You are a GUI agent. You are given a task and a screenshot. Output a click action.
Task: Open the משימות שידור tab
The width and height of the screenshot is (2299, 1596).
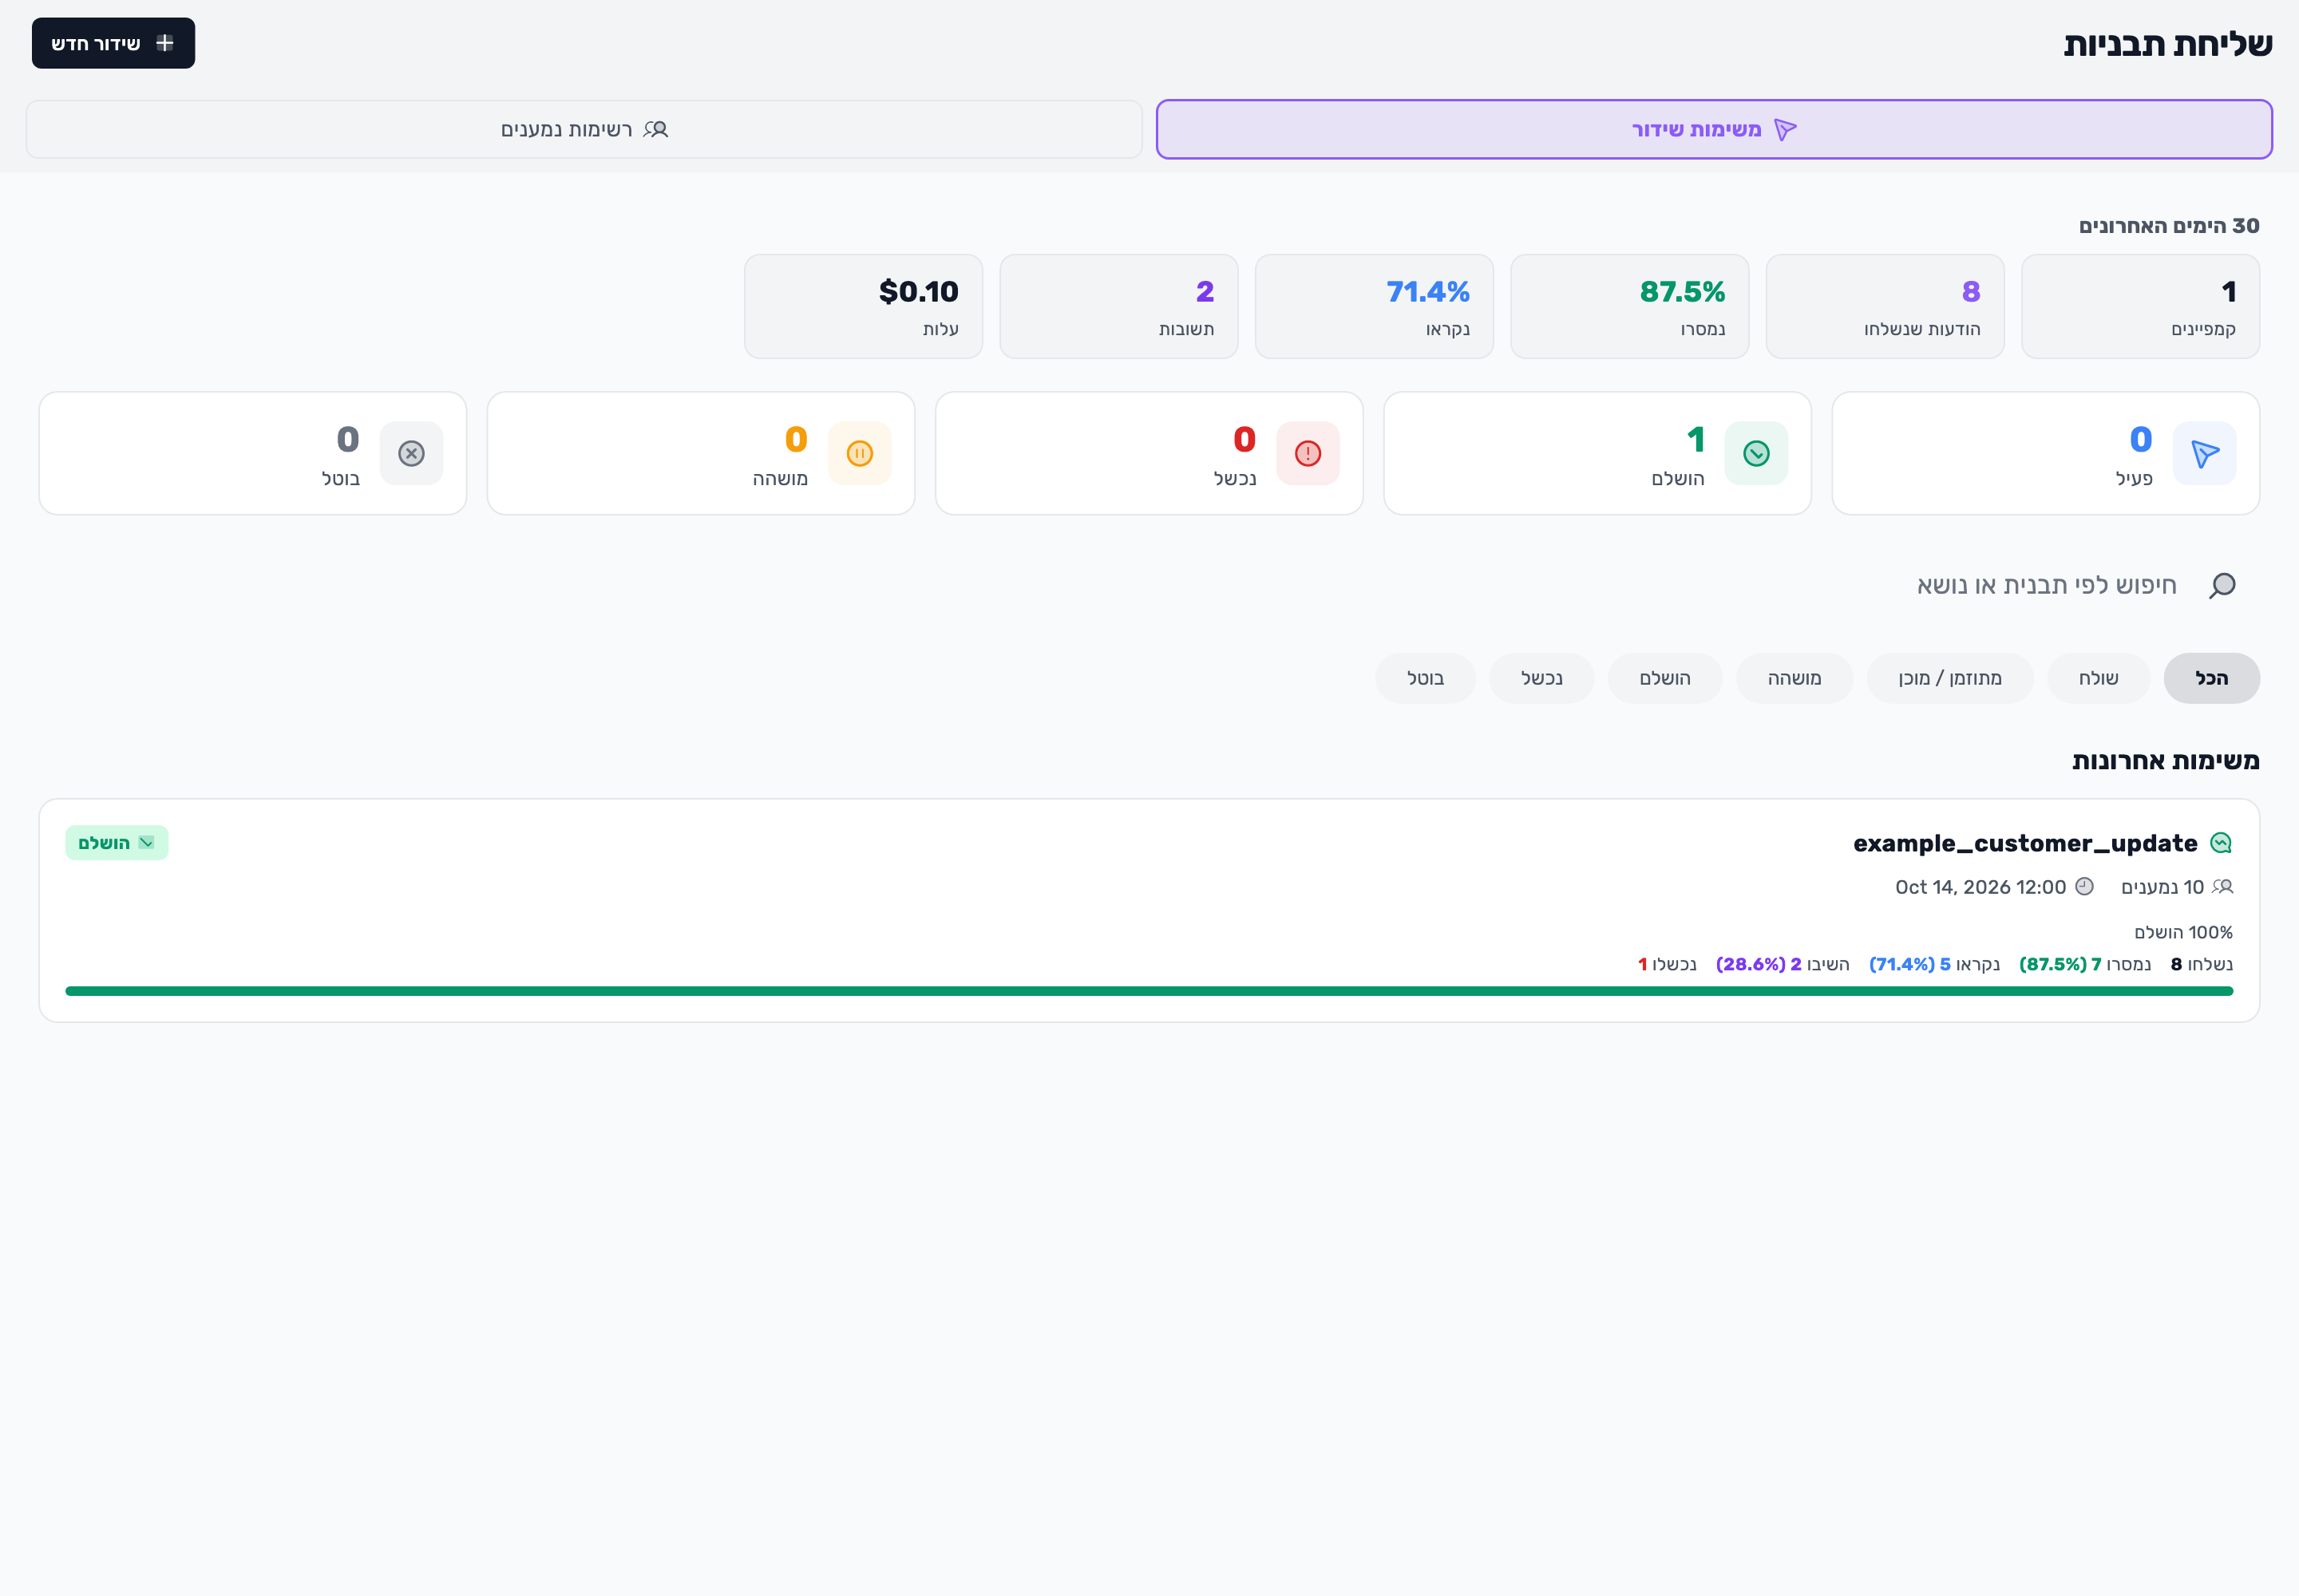pos(1714,129)
